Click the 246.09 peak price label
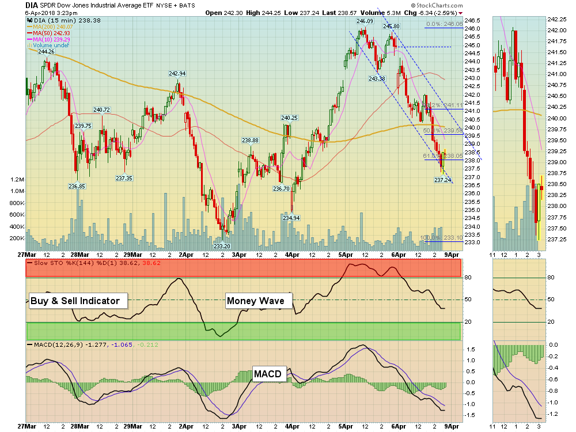The height and width of the screenshot is (432, 576). (x=365, y=21)
